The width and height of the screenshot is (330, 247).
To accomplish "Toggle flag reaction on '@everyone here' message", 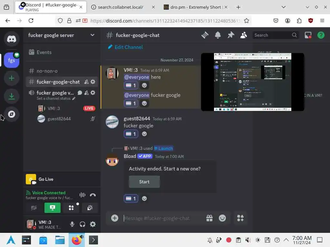I will point(131,85).
